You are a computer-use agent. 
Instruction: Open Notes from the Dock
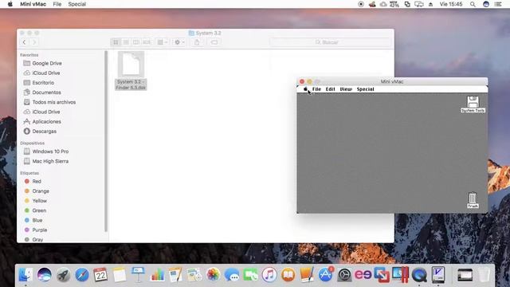(120, 275)
